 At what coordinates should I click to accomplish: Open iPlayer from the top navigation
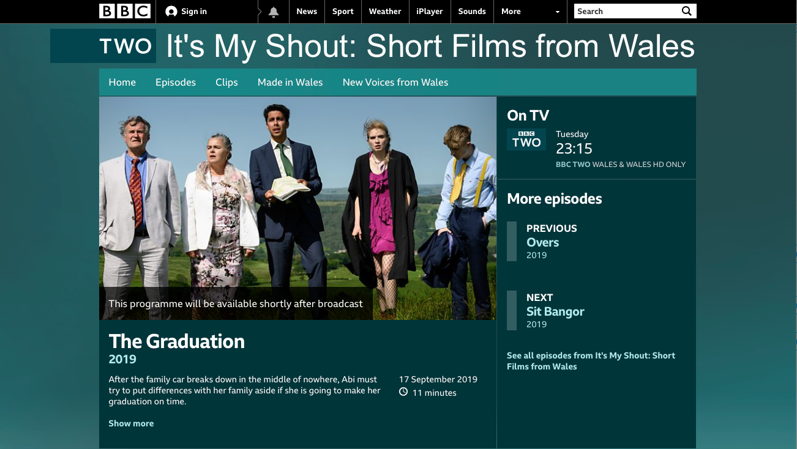[430, 12]
